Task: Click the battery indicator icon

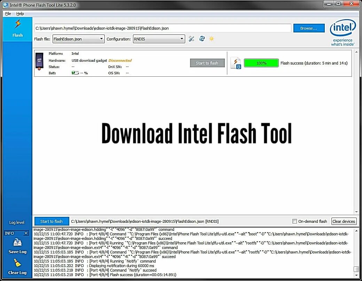Action: 75,73
